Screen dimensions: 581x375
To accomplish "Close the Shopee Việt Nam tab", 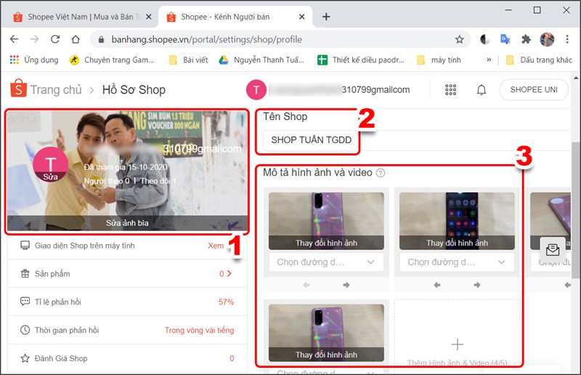I will tap(148, 17).
